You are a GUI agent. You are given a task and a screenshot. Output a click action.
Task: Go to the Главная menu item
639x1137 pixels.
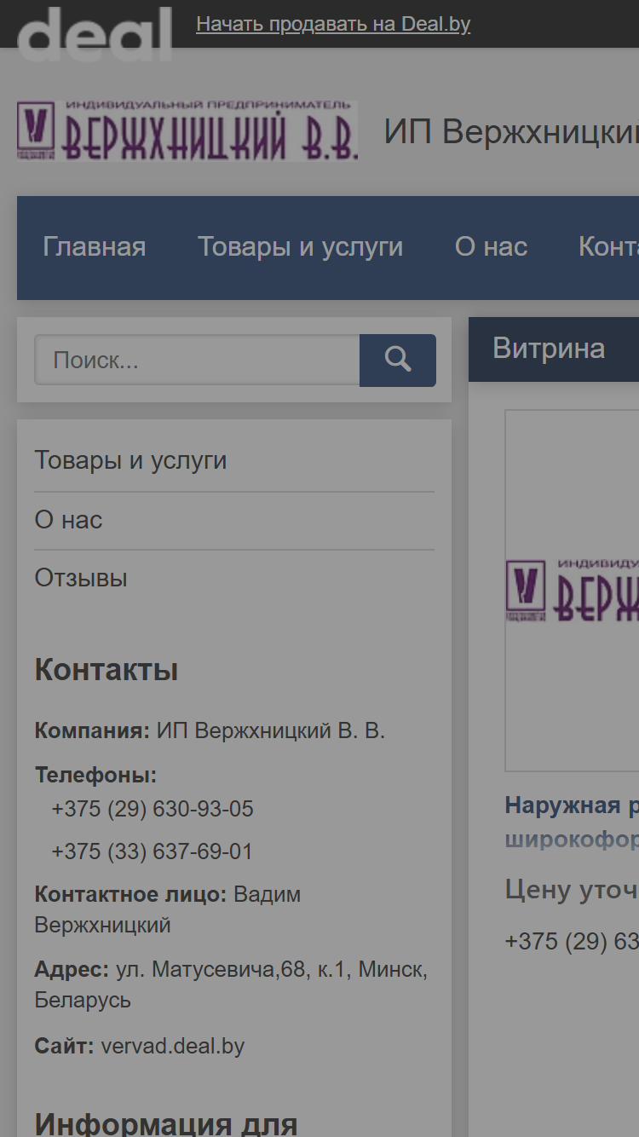click(x=95, y=247)
